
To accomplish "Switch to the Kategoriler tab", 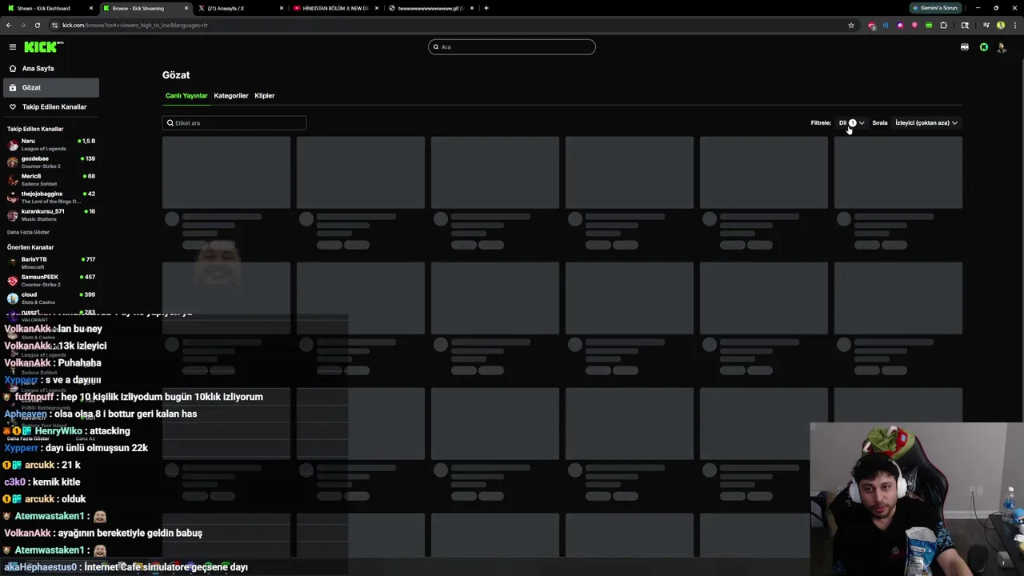I will 231,96.
